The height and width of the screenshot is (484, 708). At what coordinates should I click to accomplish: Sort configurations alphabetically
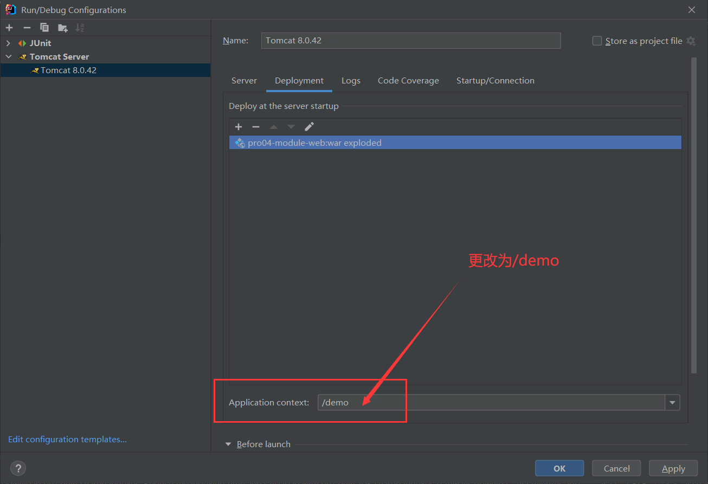pos(80,28)
